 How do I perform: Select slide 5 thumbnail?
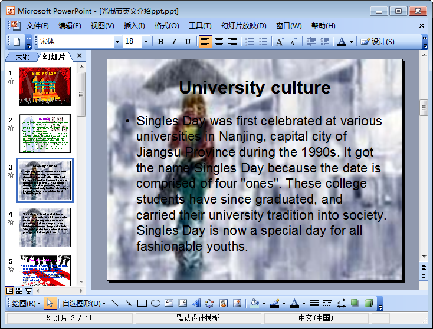click(45, 271)
